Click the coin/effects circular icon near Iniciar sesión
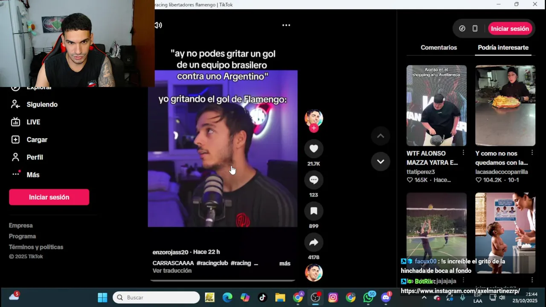Screen dimensions: 546x307 pos(462,29)
